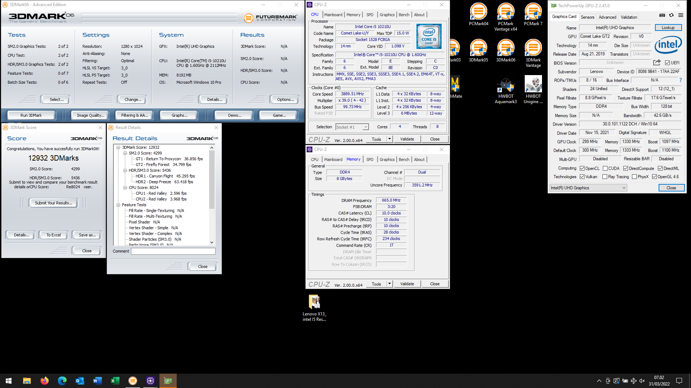This screenshot has height=388, width=691.
Task: Click the Lookup button in GPU-Z
Action: click(x=668, y=28)
